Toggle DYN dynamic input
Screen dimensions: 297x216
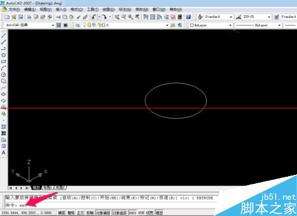click(x=141, y=213)
